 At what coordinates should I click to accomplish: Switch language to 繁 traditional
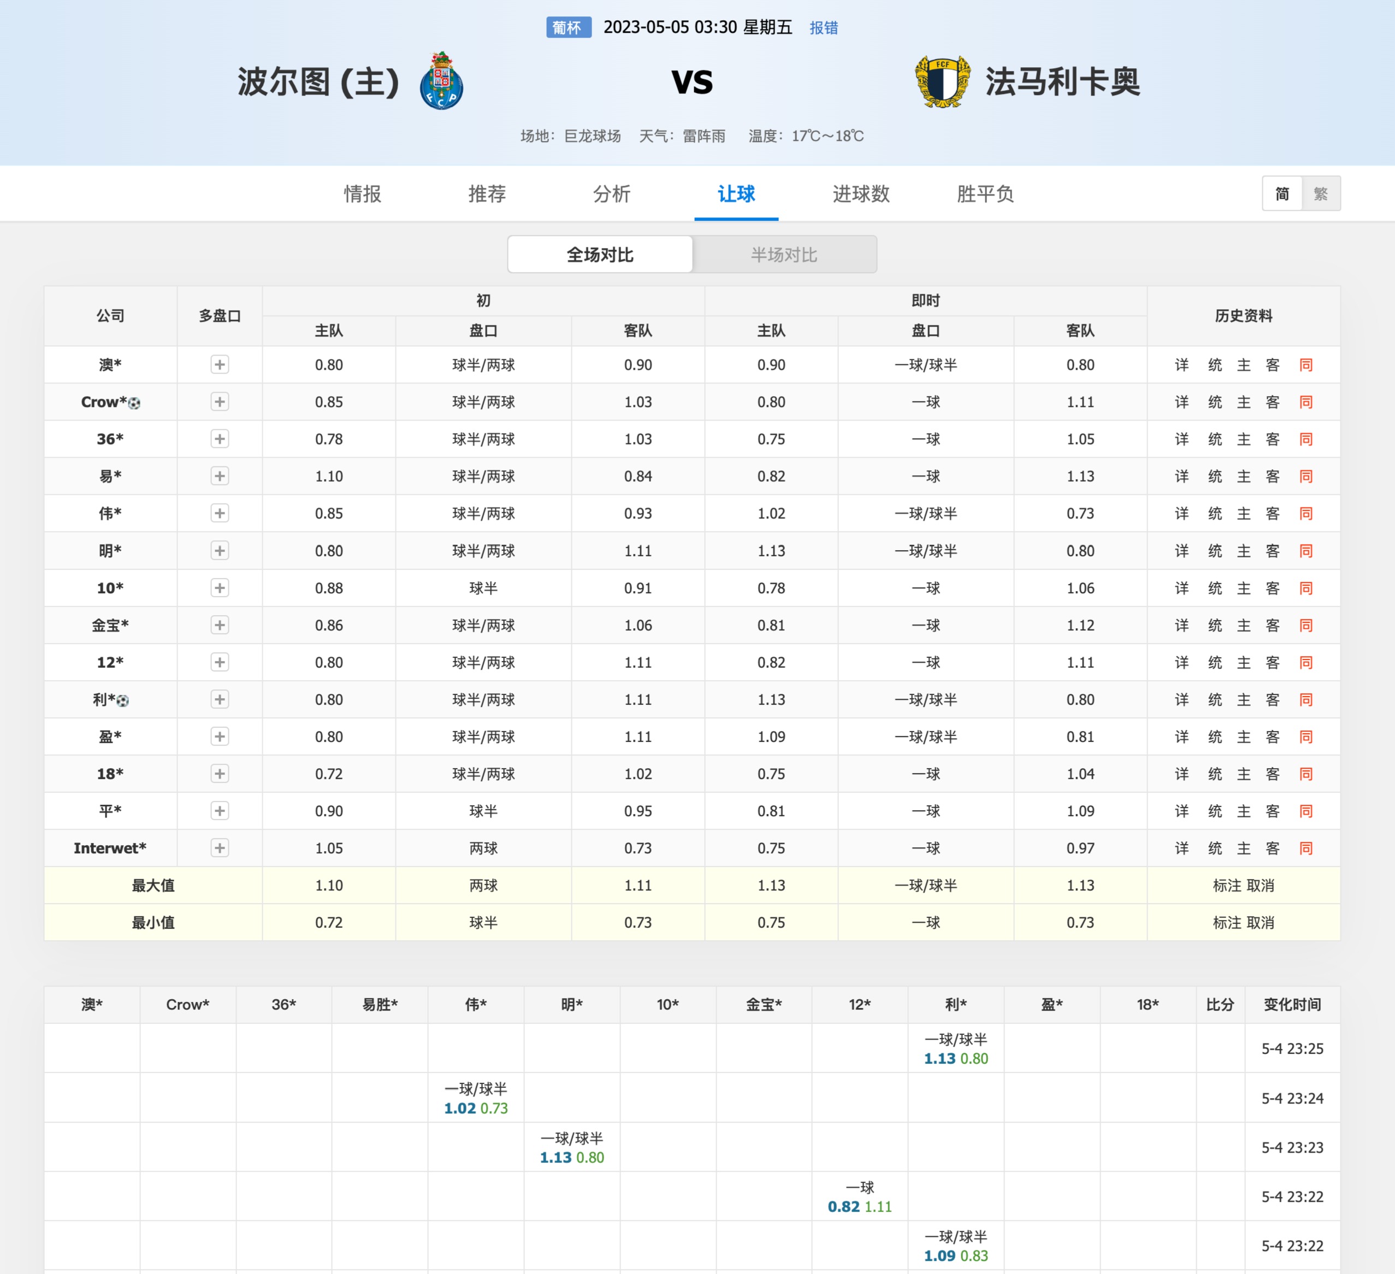tap(1321, 194)
